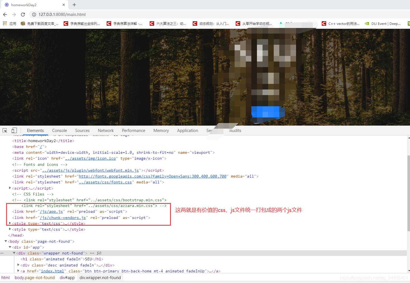
Task: Select the Fonts and icons comment
Action: [40, 165]
